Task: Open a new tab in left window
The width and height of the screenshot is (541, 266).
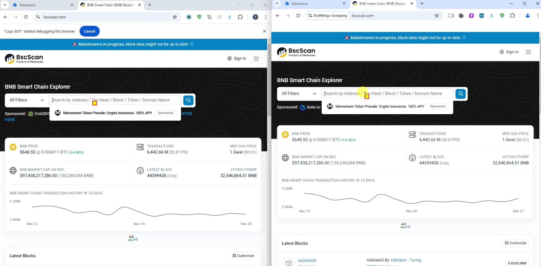Action: tap(150, 5)
